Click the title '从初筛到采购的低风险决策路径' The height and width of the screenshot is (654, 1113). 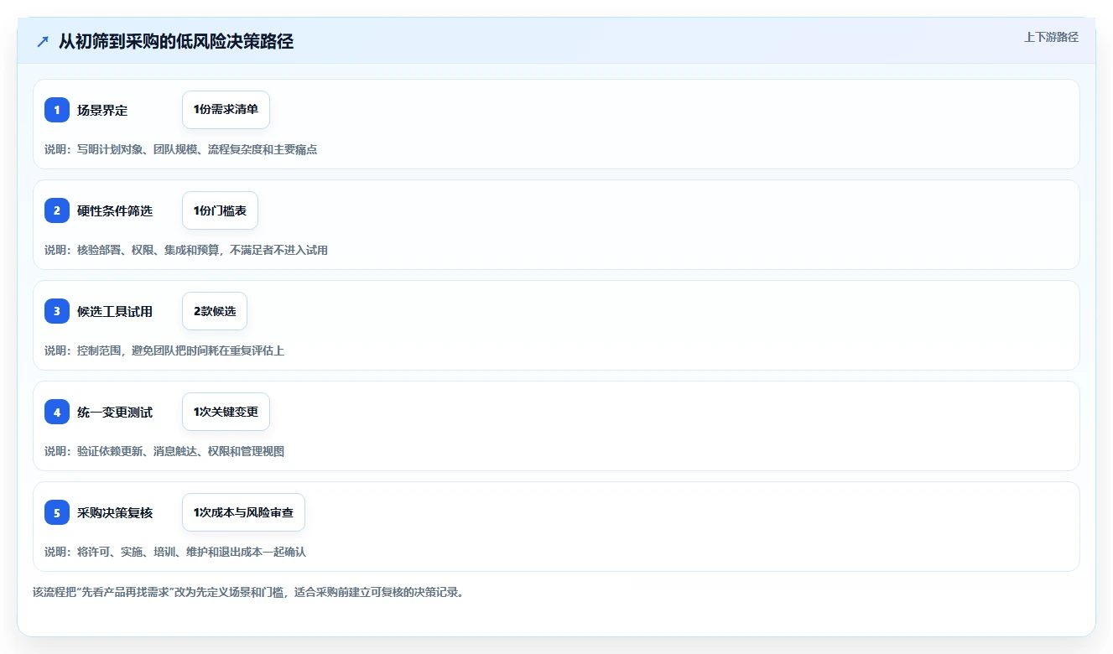176,41
